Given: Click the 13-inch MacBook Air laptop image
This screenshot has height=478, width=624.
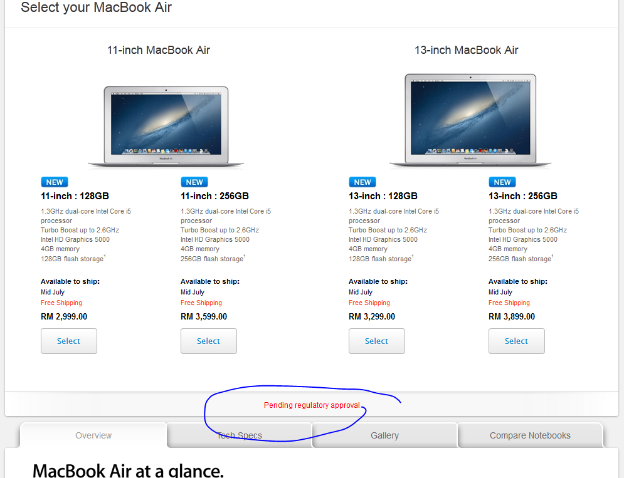Looking at the screenshot, I should pos(470,120).
